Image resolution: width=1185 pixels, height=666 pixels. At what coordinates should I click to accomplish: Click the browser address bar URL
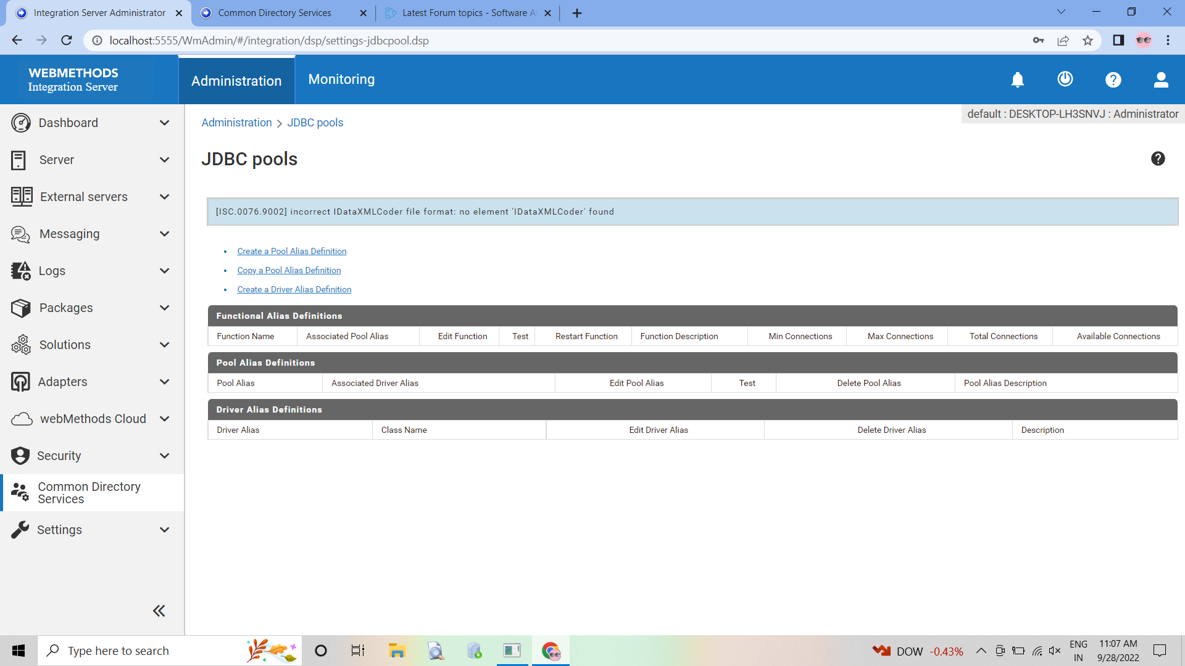269,40
